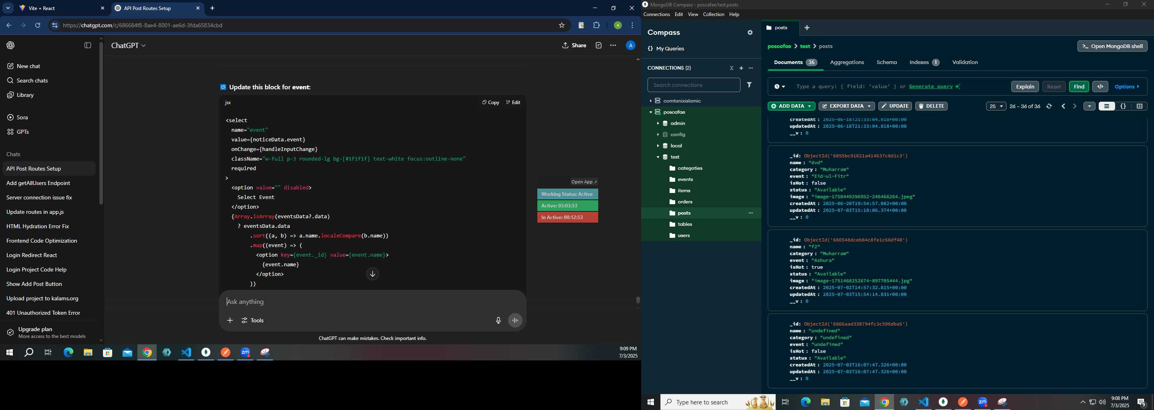Copy the jsx code block
Image resolution: width=1154 pixels, height=410 pixels.
coord(490,102)
